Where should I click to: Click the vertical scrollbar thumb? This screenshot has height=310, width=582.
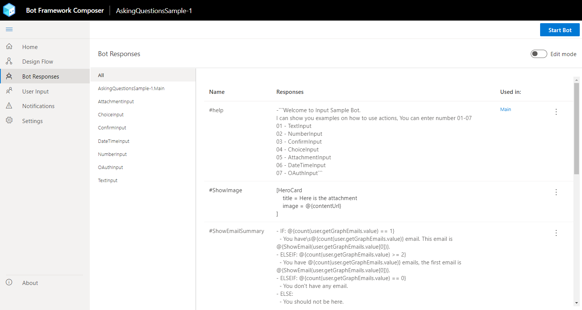(x=576, y=129)
